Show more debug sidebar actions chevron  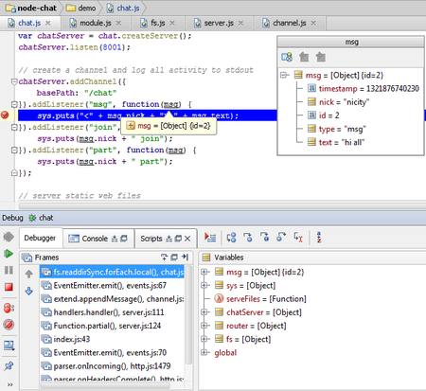(x=10, y=384)
